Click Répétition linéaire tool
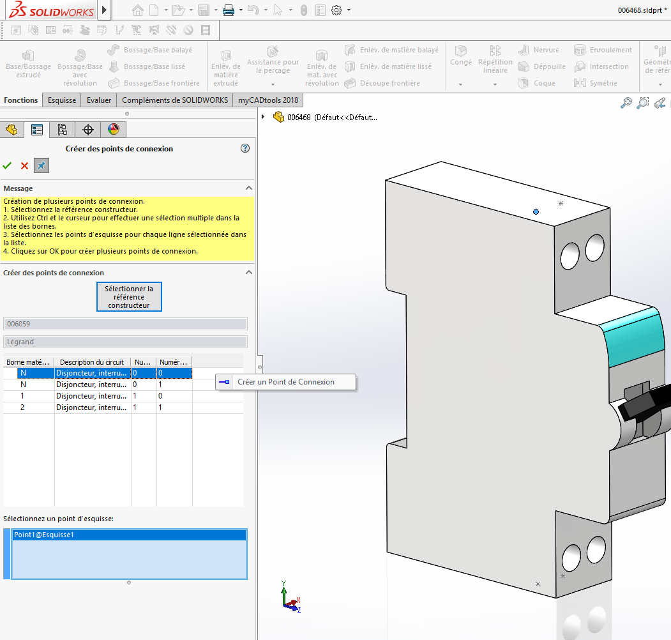The height and width of the screenshot is (640, 671). tap(495, 59)
